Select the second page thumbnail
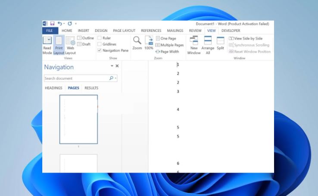318x196 pixels. [x=78, y=163]
